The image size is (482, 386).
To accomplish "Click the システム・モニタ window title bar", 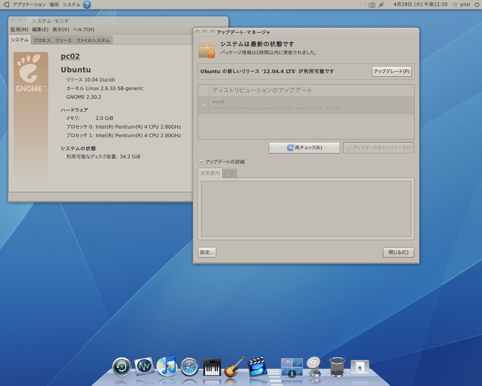I will point(118,21).
